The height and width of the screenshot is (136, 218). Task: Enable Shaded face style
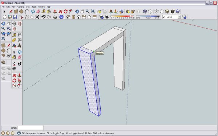[167, 12]
